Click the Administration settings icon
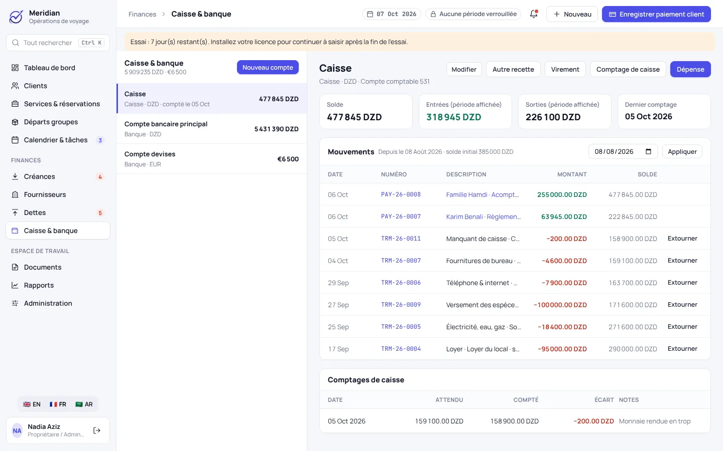723x451 pixels. tap(15, 303)
